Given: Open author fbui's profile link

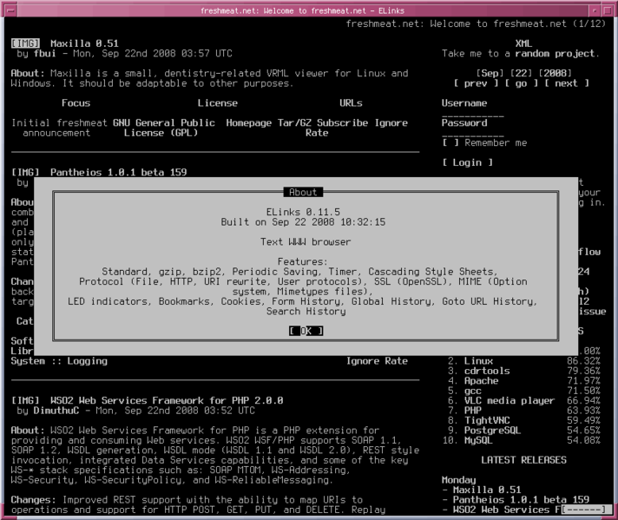Looking at the screenshot, I should pyautogui.click(x=44, y=53).
